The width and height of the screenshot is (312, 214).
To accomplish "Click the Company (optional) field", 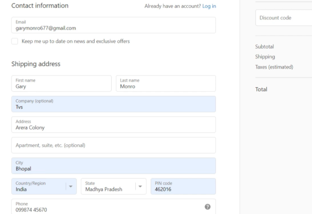I will click(113, 104).
